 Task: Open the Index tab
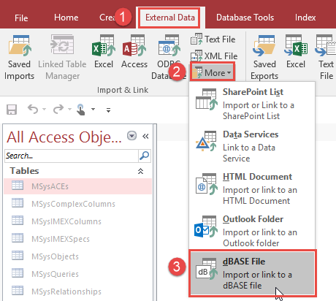305,18
